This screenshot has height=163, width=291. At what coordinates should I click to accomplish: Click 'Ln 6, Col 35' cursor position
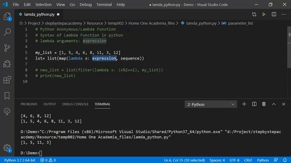[x=184, y=160]
